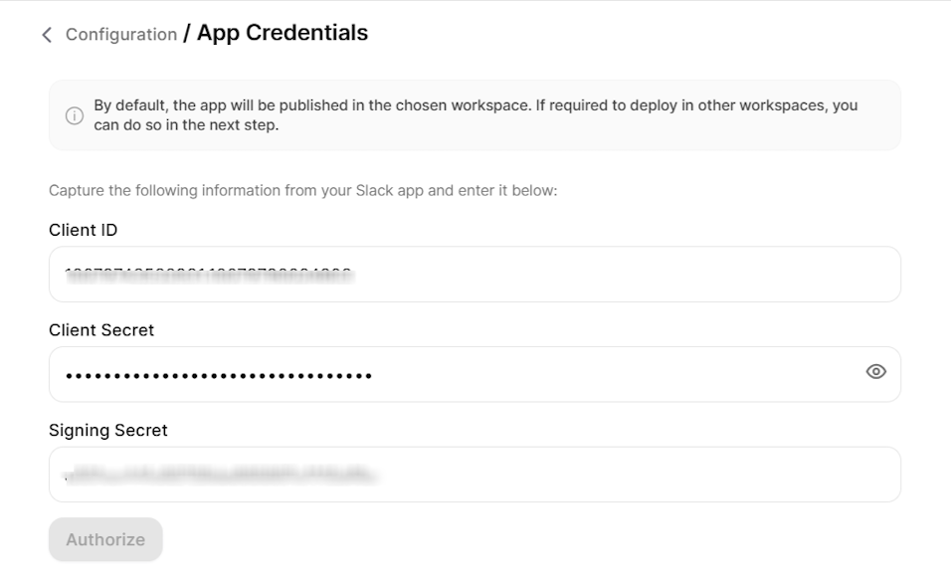Click the workspace deployment notice banner
The width and height of the screenshot is (951, 583).
[475, 114]
